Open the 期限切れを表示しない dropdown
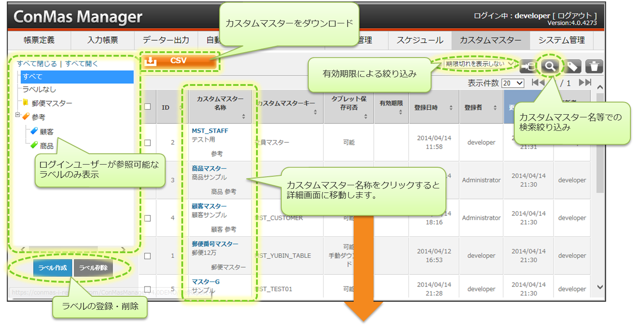 [479, 64]
